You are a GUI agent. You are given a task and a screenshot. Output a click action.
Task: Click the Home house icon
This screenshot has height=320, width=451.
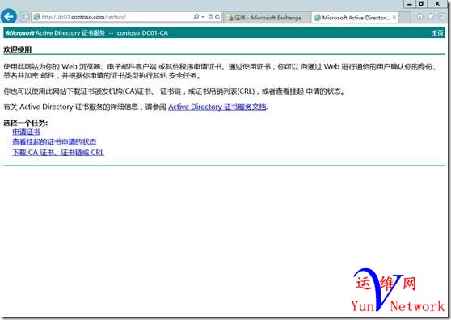tap(420, 17)
